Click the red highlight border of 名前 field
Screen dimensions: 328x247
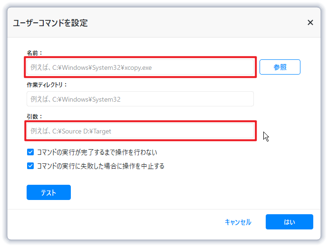[x=141, y=58]
